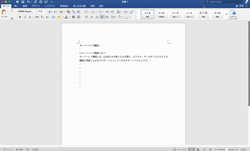
Task: Open the 挿入 (Insert) tab
Action: pyautogui.click(x=16, y=6)
